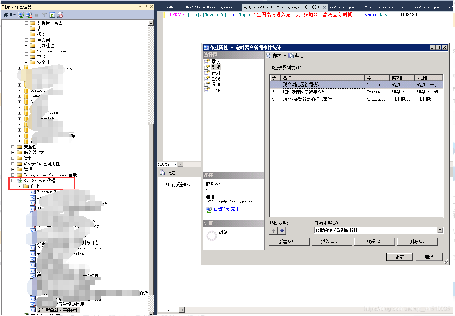Click the SQL Server 代理 agent icon
Viewport: 455px width, 316px height.
click(x=20, y=181)
